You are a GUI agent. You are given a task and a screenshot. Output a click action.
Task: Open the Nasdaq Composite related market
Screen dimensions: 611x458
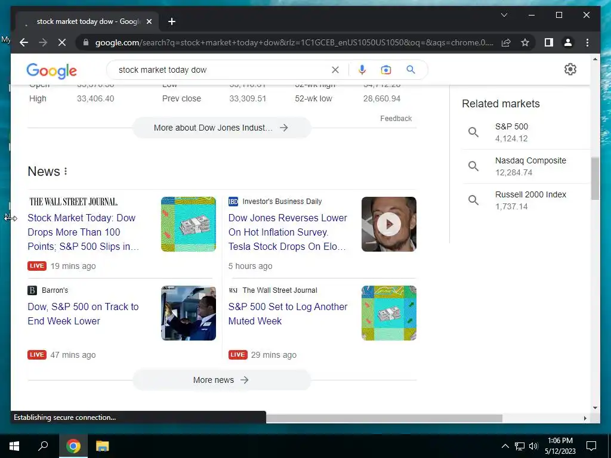[x=526, y=166]
